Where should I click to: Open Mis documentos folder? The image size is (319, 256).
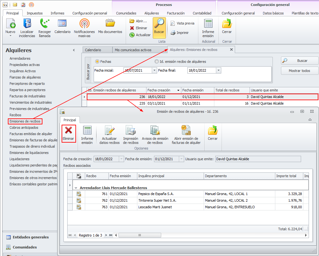(110, 26)
